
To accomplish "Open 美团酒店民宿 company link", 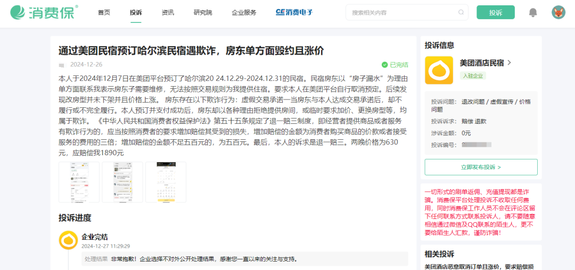I will click(x=482, y=63).
